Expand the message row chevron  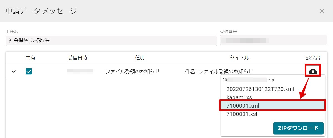click(14, 71)
